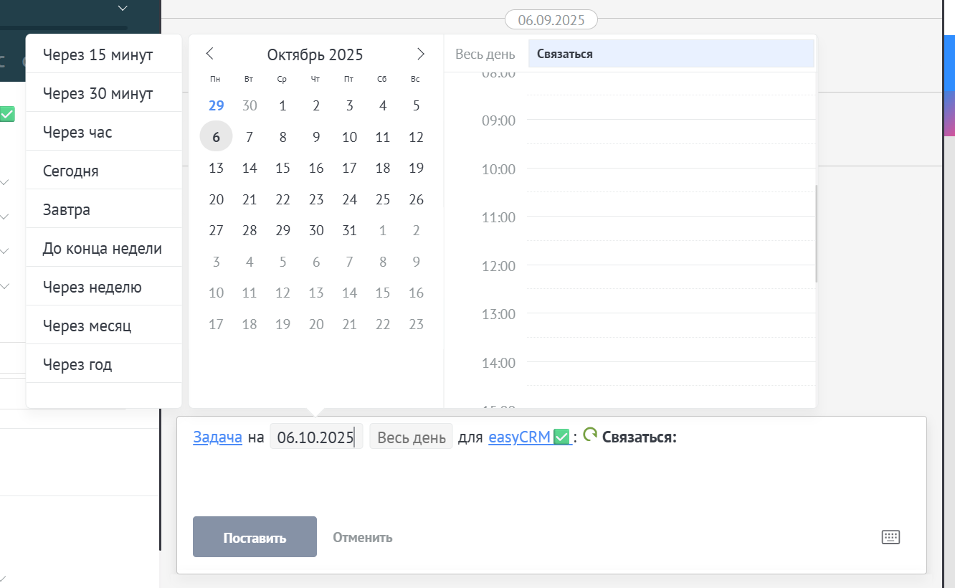
Task: Click 'Весь день' label in schedule header
Action: coord(485,54)
